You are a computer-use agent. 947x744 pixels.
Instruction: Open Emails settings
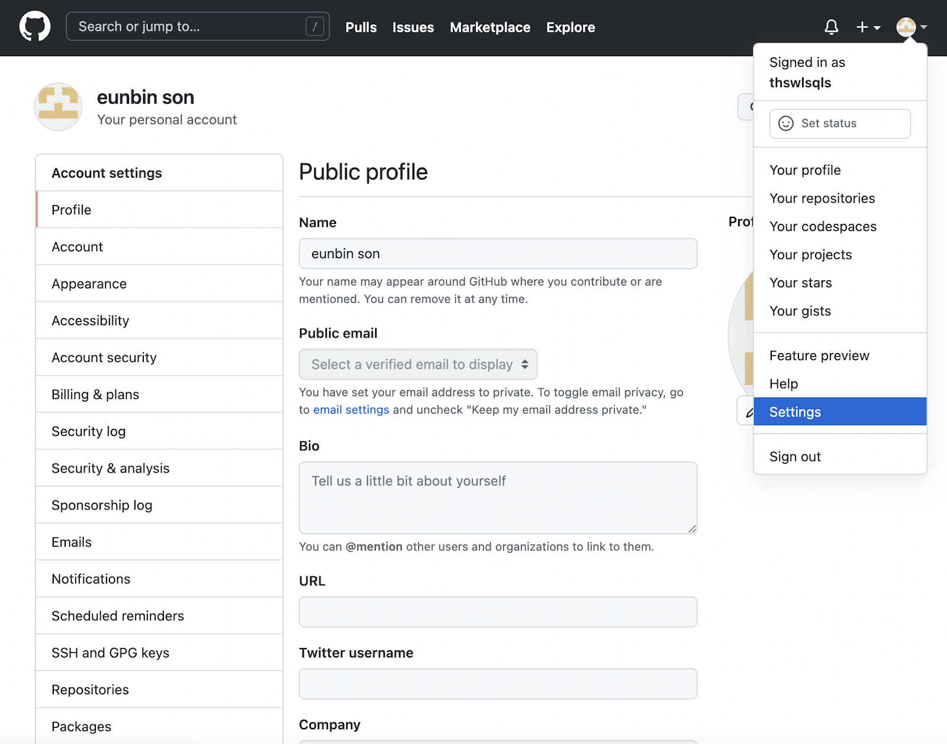(x=159, y=542)
